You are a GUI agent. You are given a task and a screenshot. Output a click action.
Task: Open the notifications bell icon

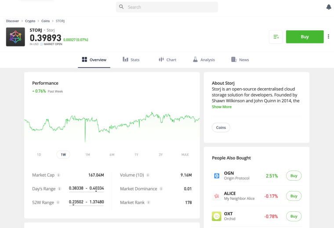pyautogui.click(x=329, y=7)
